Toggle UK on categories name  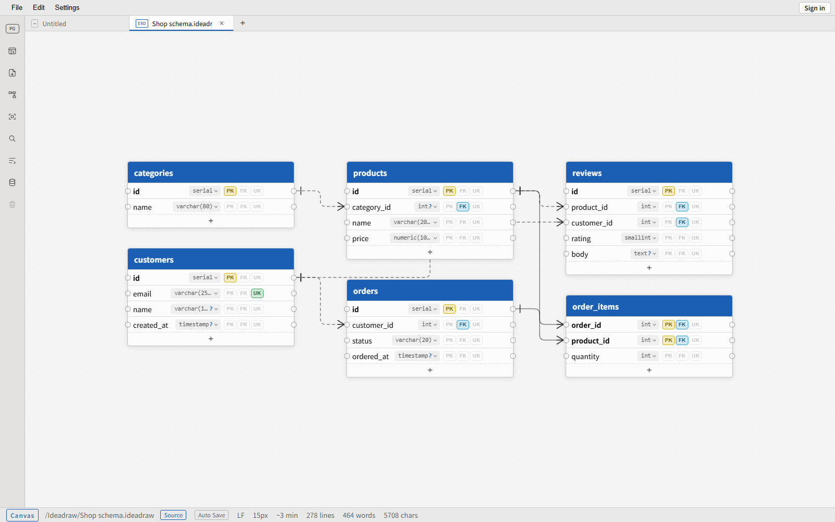pos(257,207)
